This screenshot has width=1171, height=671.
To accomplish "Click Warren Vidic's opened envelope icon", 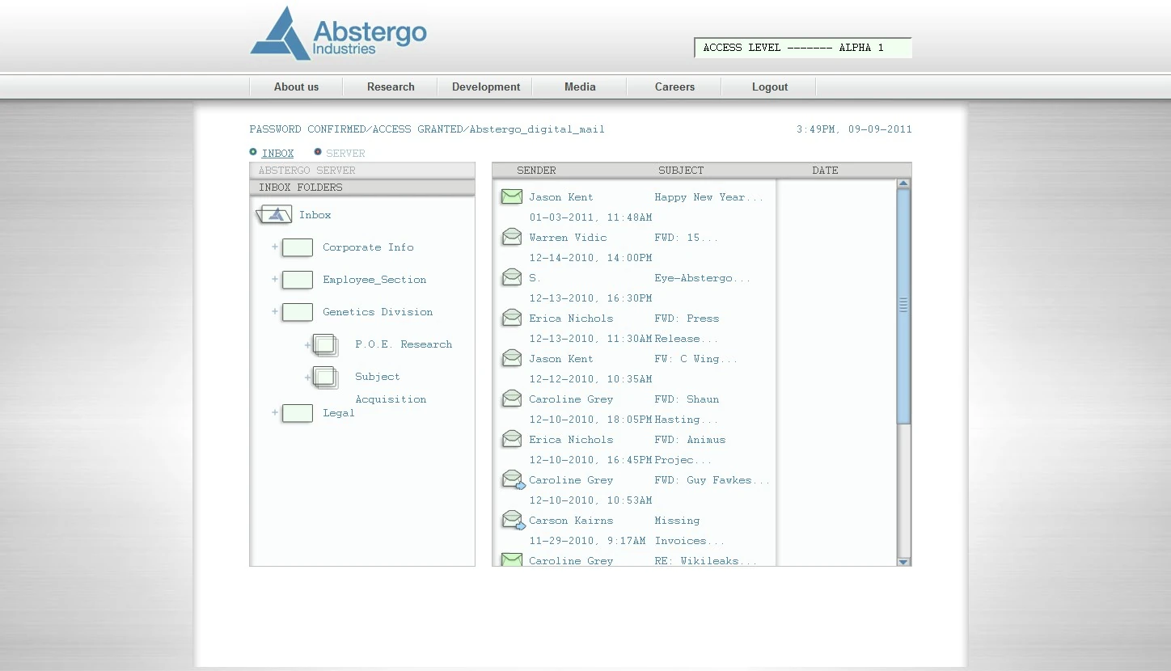I will pyautogui.click(x=511, y=236).
